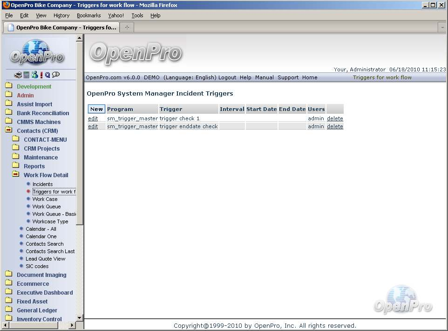Collapse the Contacts (CRM) folder
Viewport: 448px width, 331px height.
9,131
